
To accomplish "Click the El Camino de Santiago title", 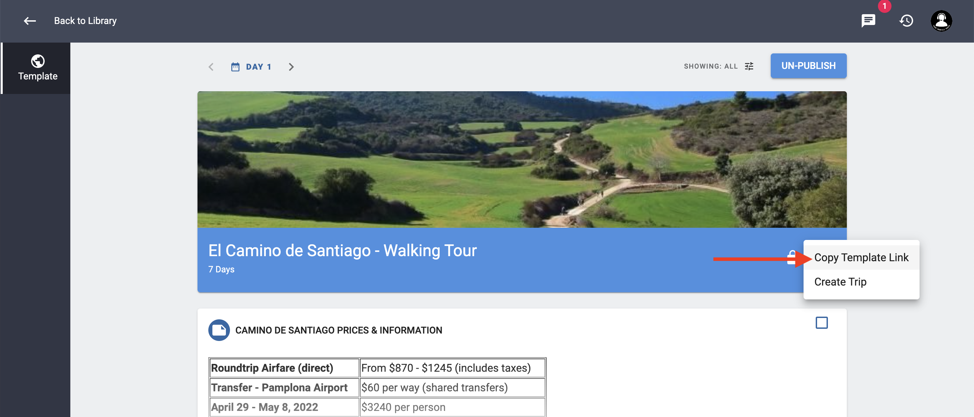I will (342, 250).
